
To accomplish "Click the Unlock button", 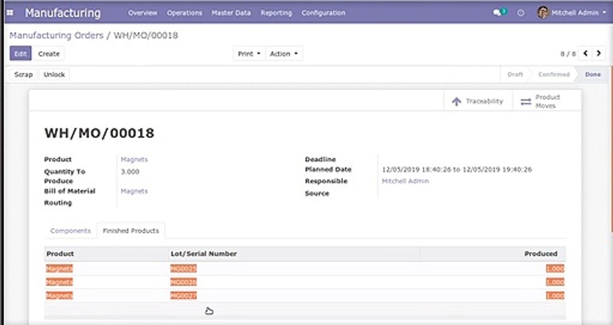I will pyautogui.click(x=54, y=74).
